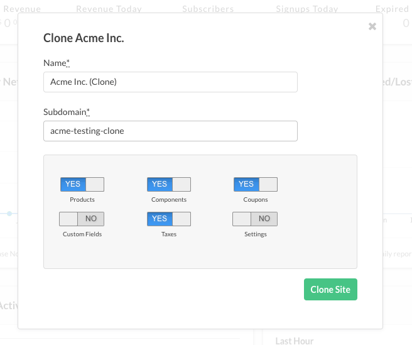
Task: Disable the Components clone switch
Action: click(169, 184)
